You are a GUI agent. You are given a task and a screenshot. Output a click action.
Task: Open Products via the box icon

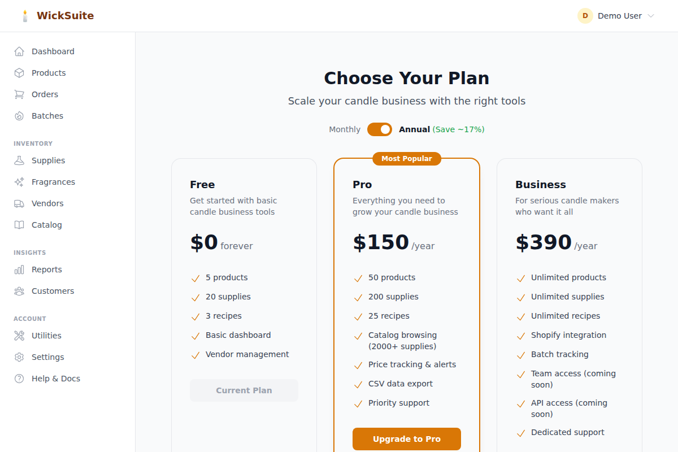pyautogui.click(x=19, y=72)
